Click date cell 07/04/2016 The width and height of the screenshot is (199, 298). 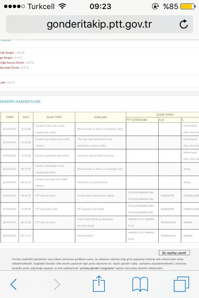point(10,209)
